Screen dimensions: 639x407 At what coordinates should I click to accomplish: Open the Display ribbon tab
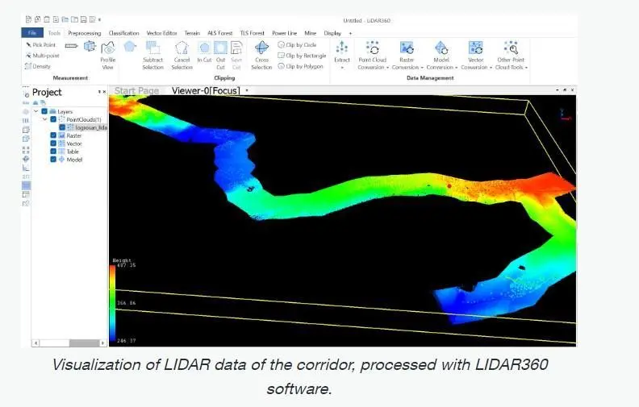332,33
